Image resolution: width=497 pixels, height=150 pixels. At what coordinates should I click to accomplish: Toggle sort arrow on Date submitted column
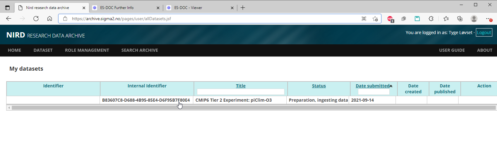[391, 86]
